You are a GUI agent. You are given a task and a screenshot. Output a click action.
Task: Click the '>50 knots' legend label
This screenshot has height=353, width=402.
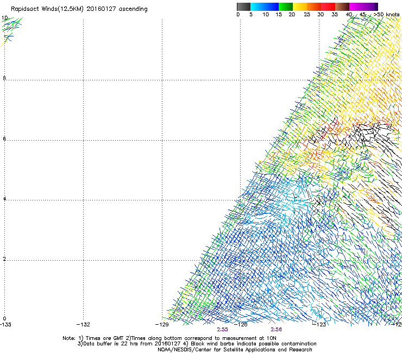pyautogui.click(x=386, y=15)
